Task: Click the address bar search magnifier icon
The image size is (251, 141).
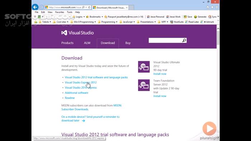Action: [83, 8]
